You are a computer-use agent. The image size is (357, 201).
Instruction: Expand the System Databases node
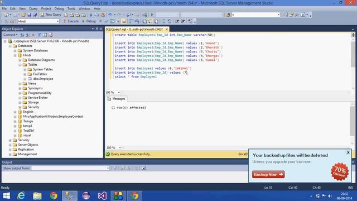point(15,51)
